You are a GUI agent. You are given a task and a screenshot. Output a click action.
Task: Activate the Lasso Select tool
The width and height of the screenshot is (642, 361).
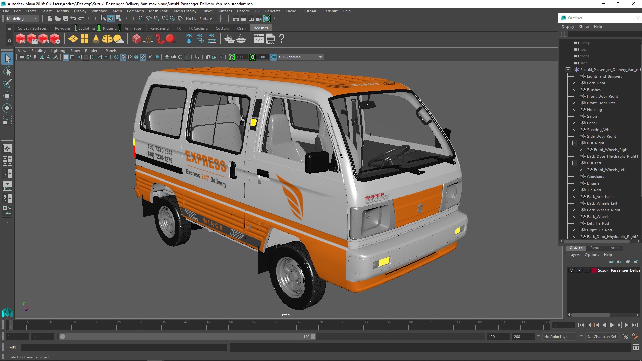pyautogui.click(x=7, y=71)
